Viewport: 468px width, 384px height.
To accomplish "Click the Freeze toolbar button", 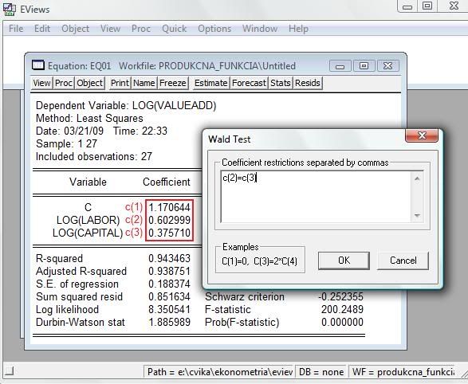I will 173,83.
